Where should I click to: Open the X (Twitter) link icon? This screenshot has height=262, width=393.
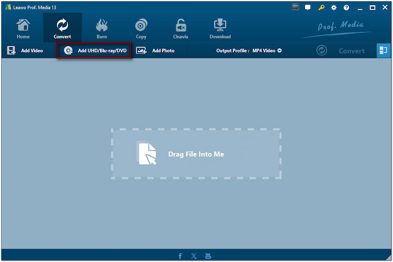[x=194, y=256]
